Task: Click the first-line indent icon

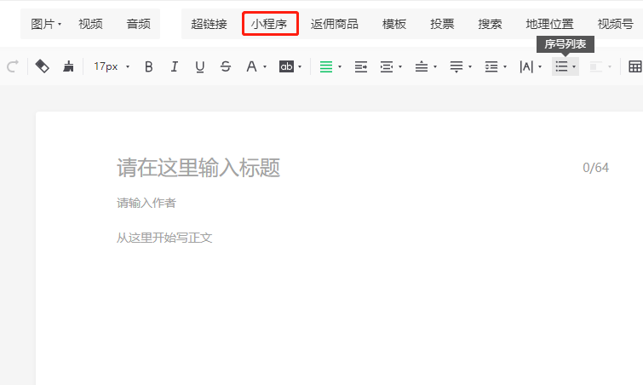Action: click(x=361, y=66)
